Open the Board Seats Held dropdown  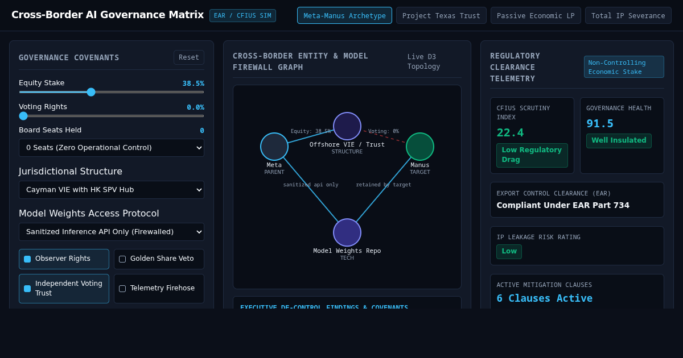point(112,148)
